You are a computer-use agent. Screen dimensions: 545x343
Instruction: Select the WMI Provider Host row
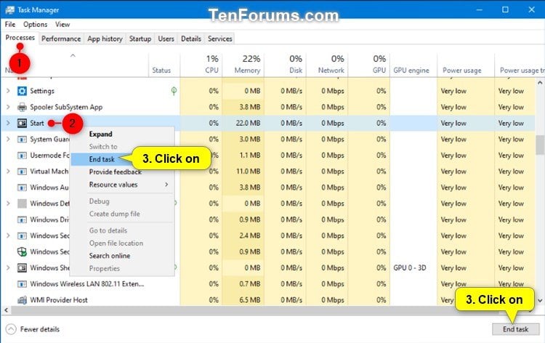(267, 300)
